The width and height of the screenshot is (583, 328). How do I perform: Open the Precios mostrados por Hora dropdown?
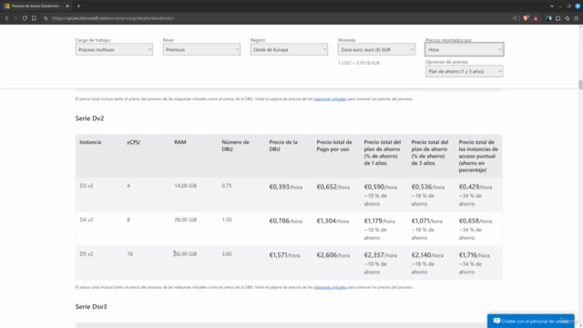tap(464, 49)
